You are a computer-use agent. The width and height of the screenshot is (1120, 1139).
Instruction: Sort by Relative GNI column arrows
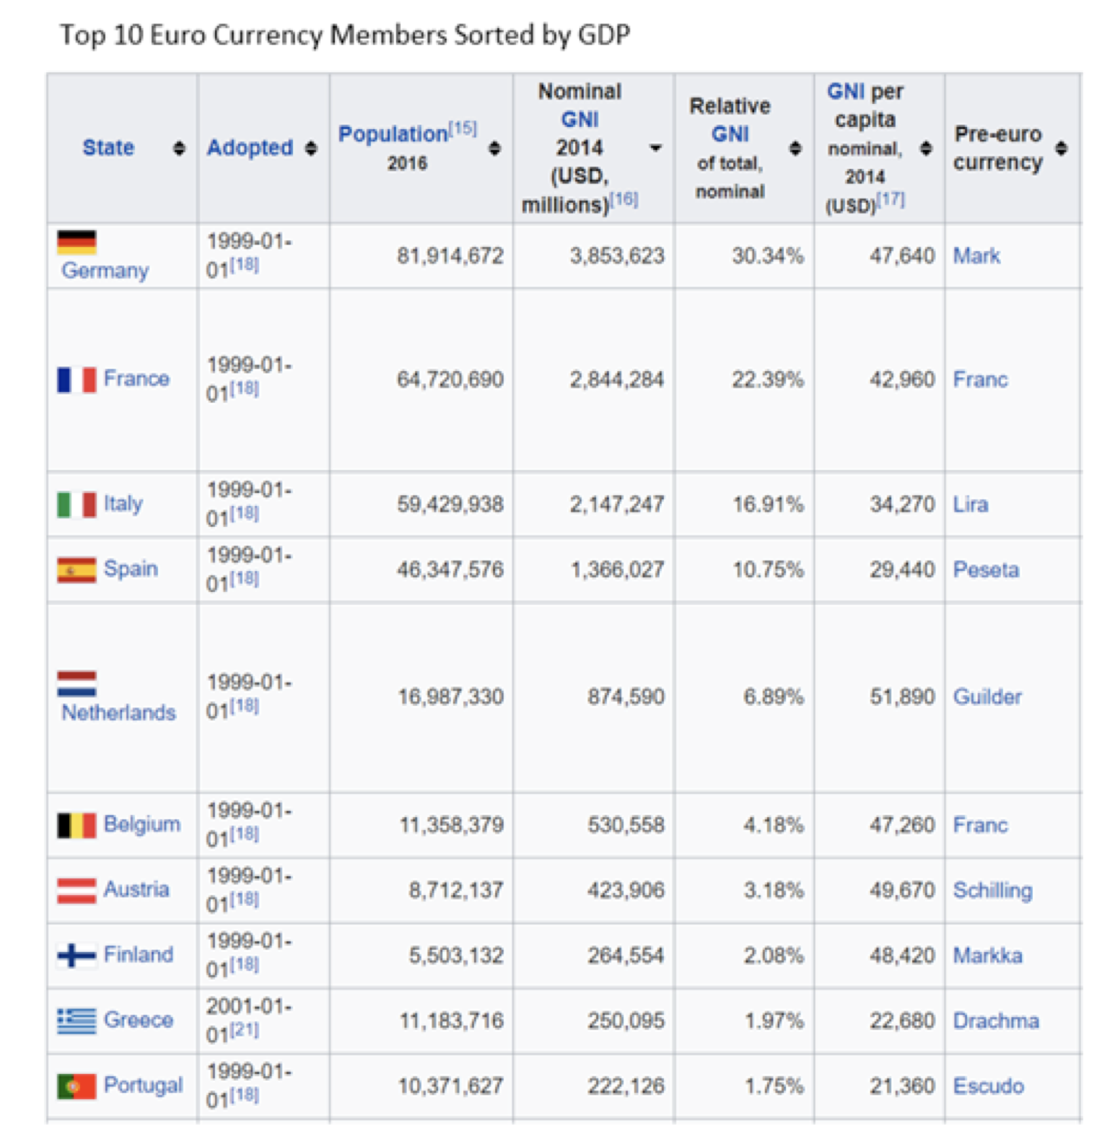tap(795, 148)
